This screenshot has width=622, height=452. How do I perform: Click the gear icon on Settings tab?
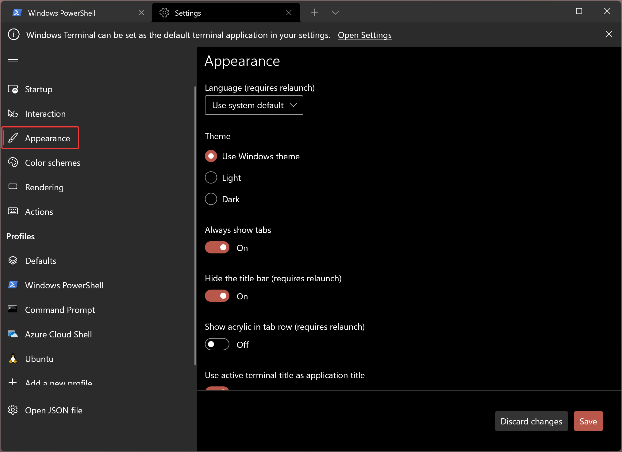point(164,13)
